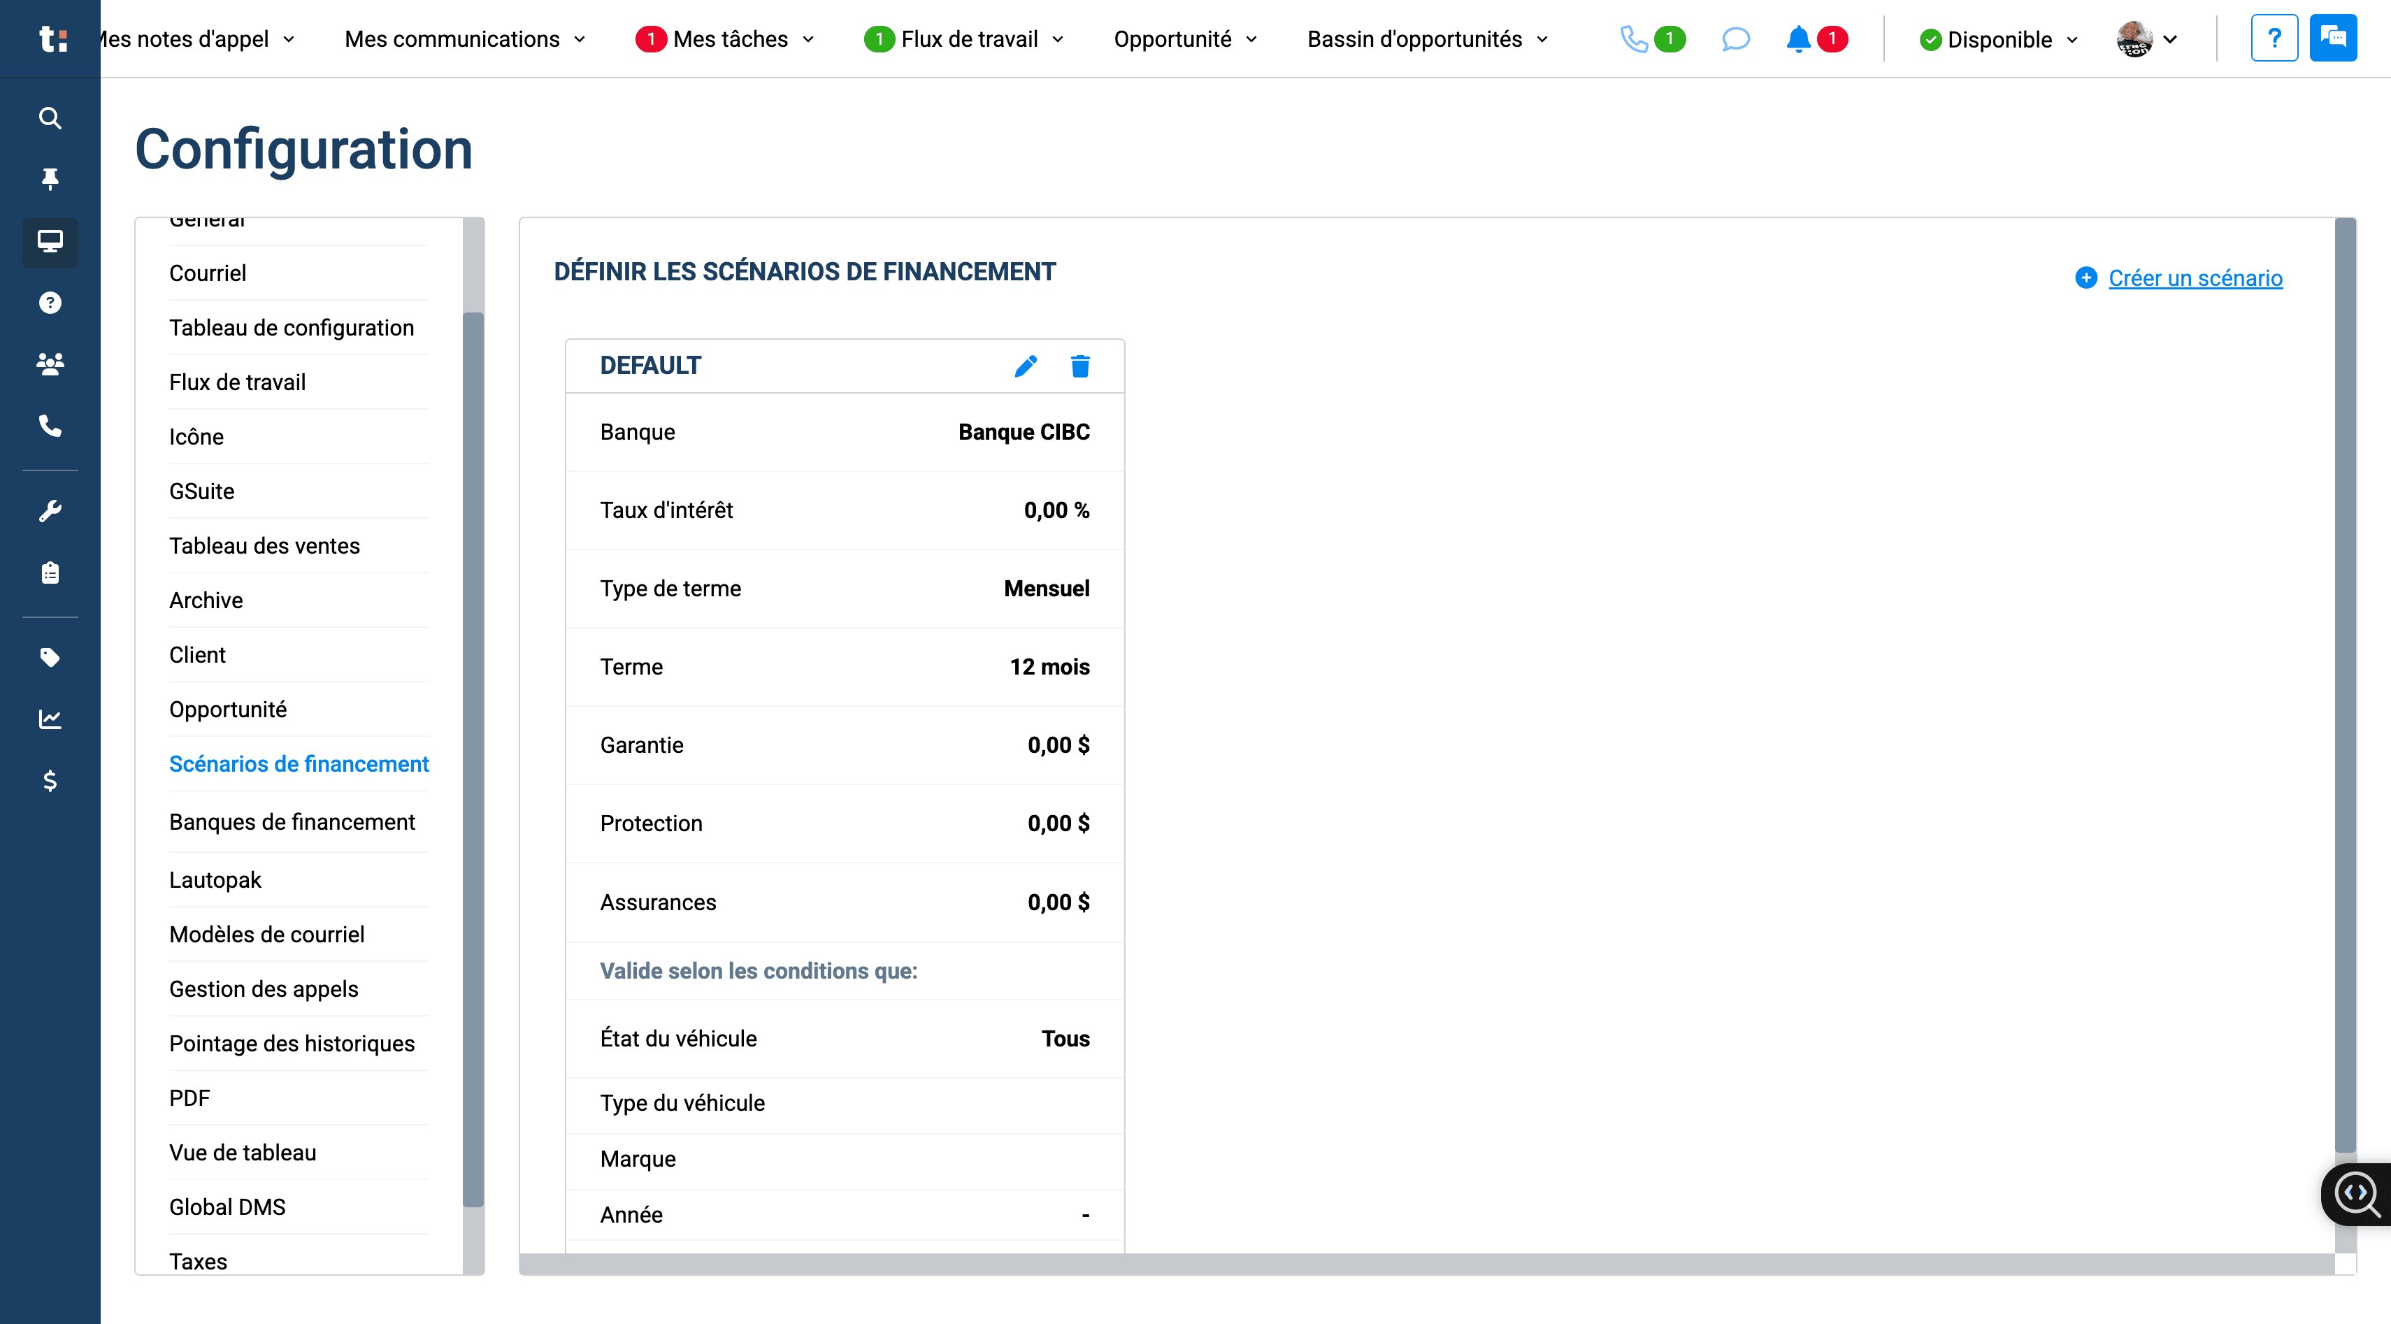Open the users group sidebar icon

(x=50, y=364)
